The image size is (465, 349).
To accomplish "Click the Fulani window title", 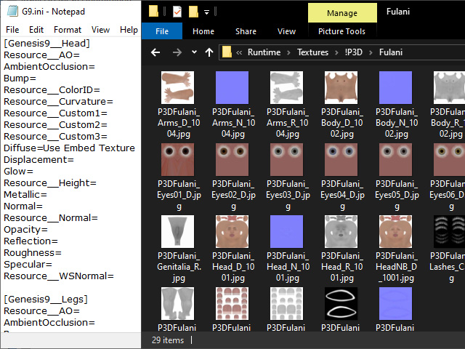I will (398, 12).
